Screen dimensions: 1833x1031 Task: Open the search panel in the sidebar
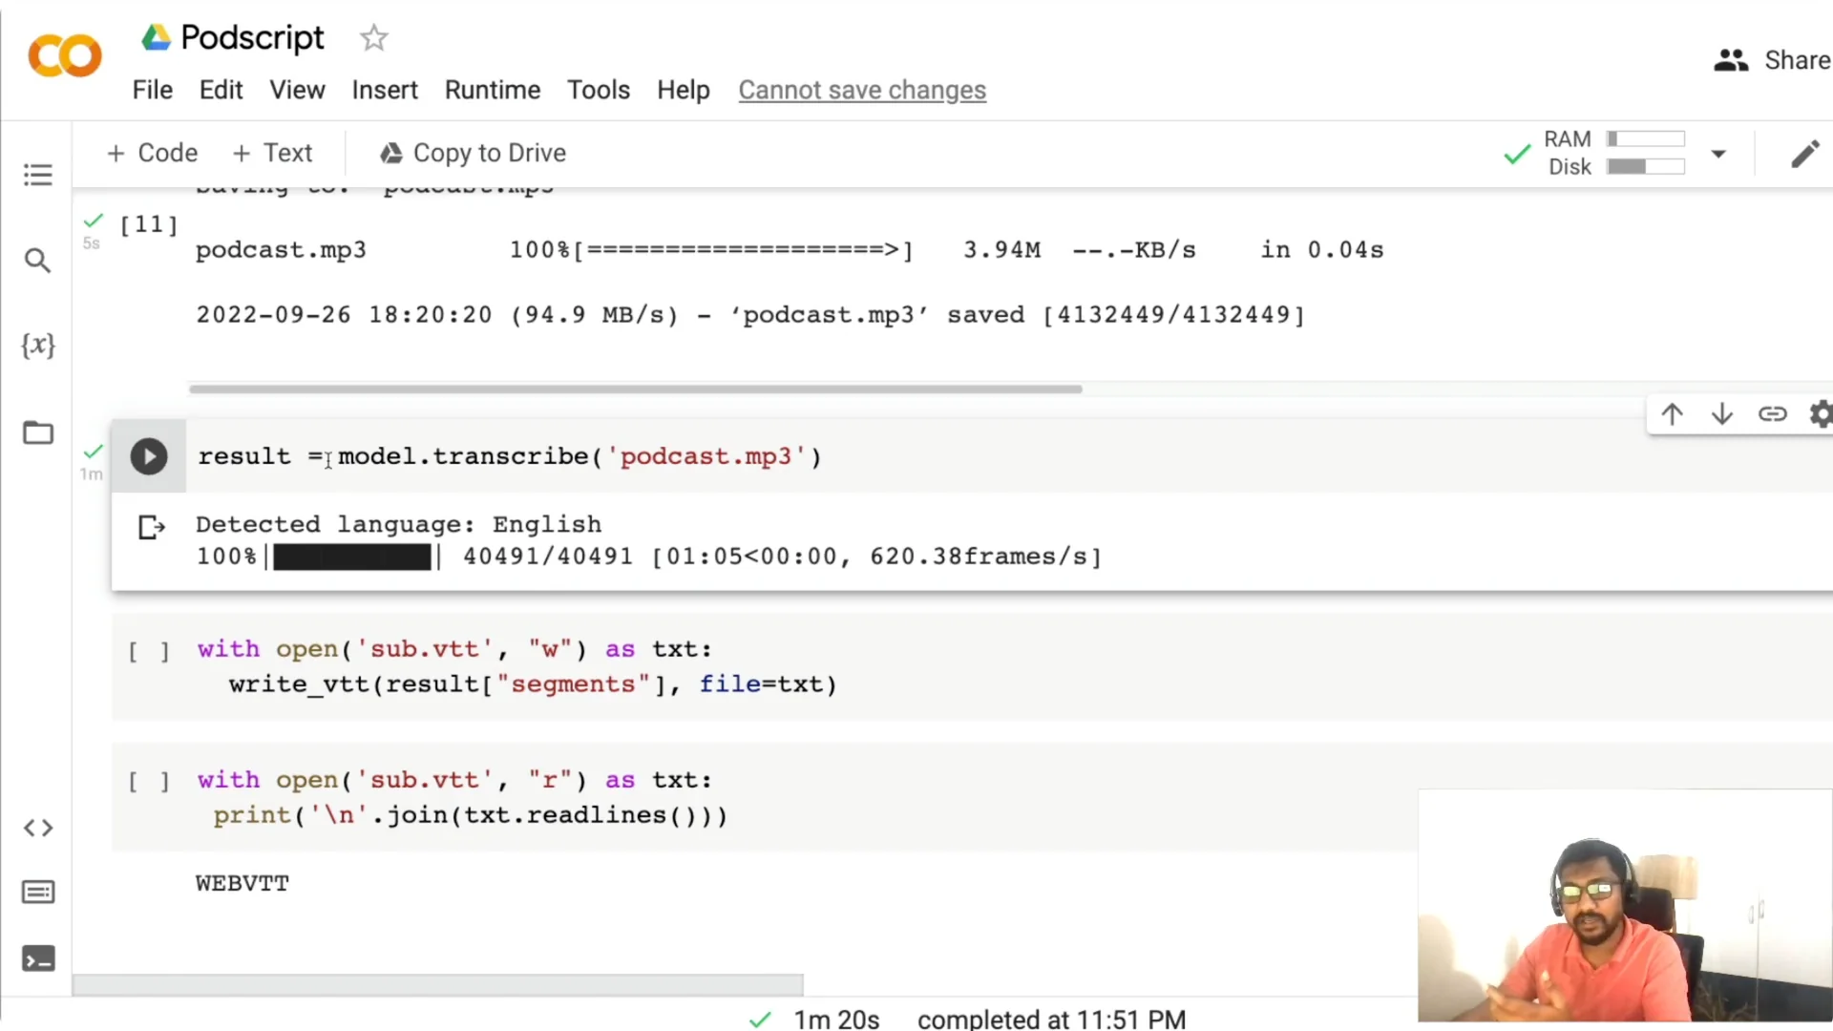(x=38, y=260)
